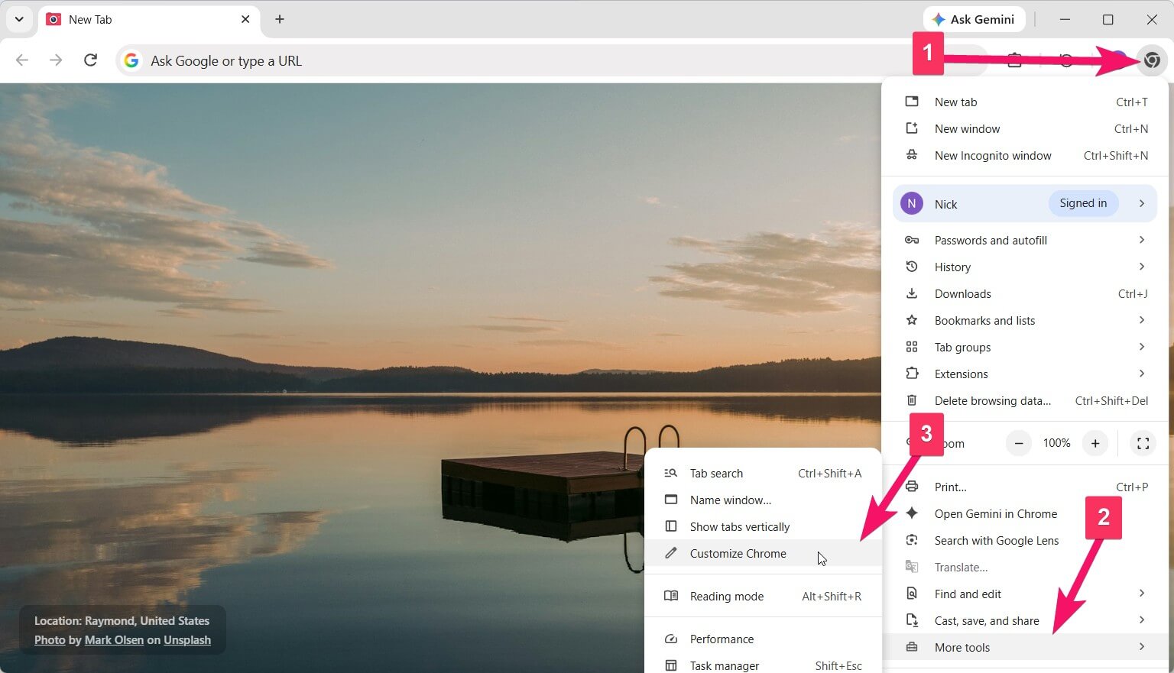
Task: Toggle fullscreen mode icon
Action: [x=1143, y=443]
